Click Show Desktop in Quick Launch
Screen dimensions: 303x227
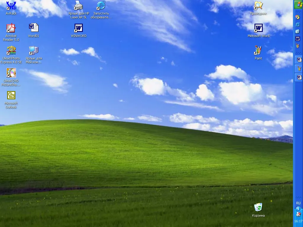[298, 31]
